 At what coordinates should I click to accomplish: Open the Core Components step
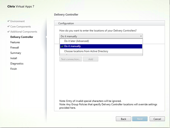tap(21, 26)
